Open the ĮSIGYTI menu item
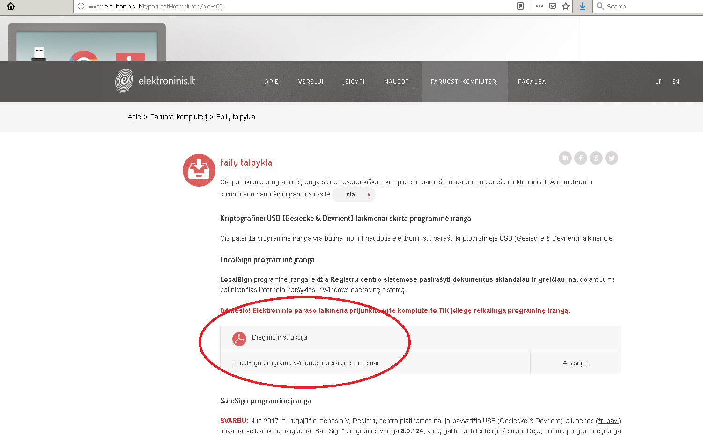The image size is (703, 438). pos(354,82)
